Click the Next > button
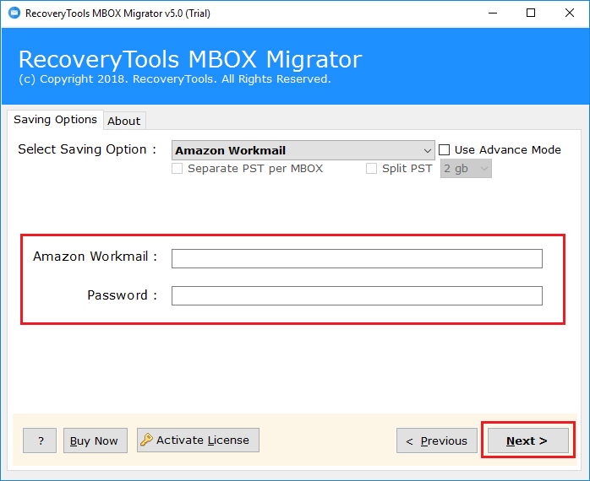The image size is (590, 481). (527, 440)
